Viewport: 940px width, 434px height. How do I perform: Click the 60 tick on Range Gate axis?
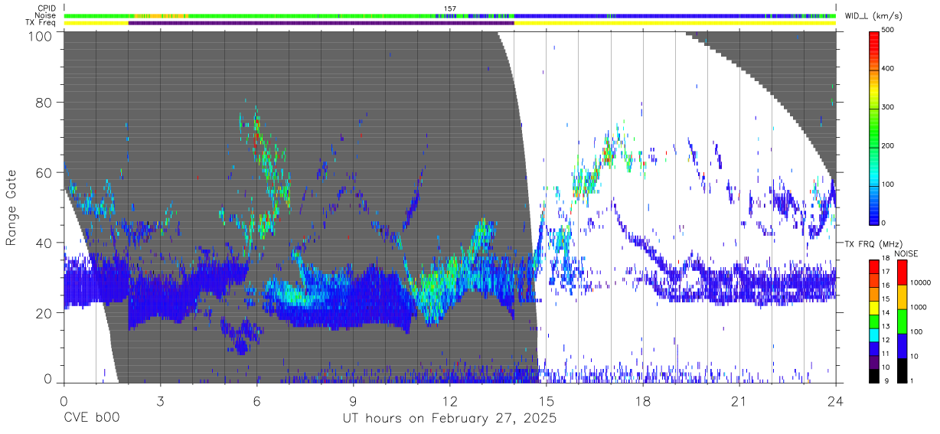click(x=45, y=172)
